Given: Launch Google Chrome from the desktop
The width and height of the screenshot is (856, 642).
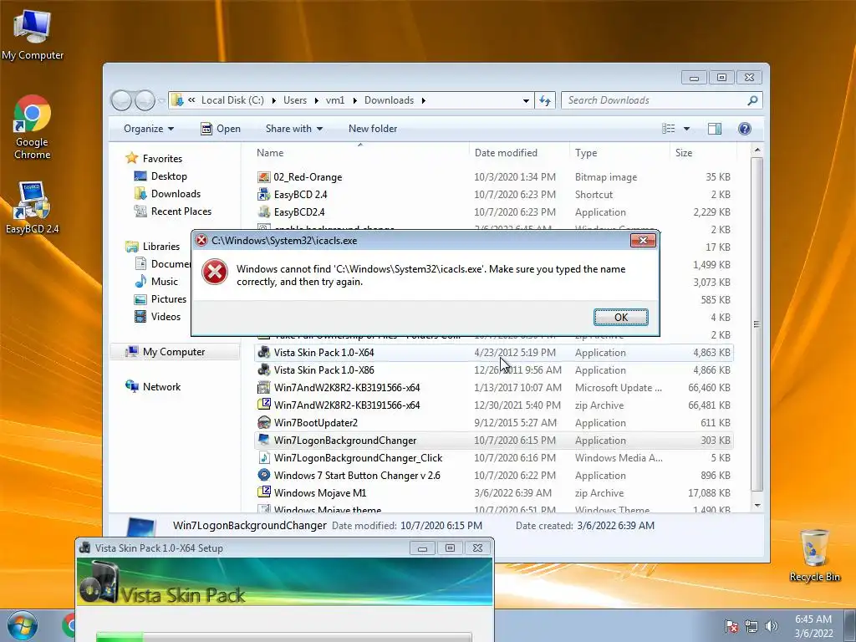Looking at the screenshot, I should coord(33,127).
